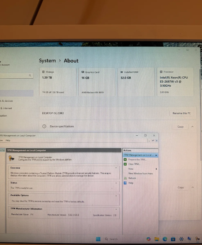The height and width of the screenshot is (245, 202).
Task: Collapse the Overview section arrow
Action: [x=116, y=167]
